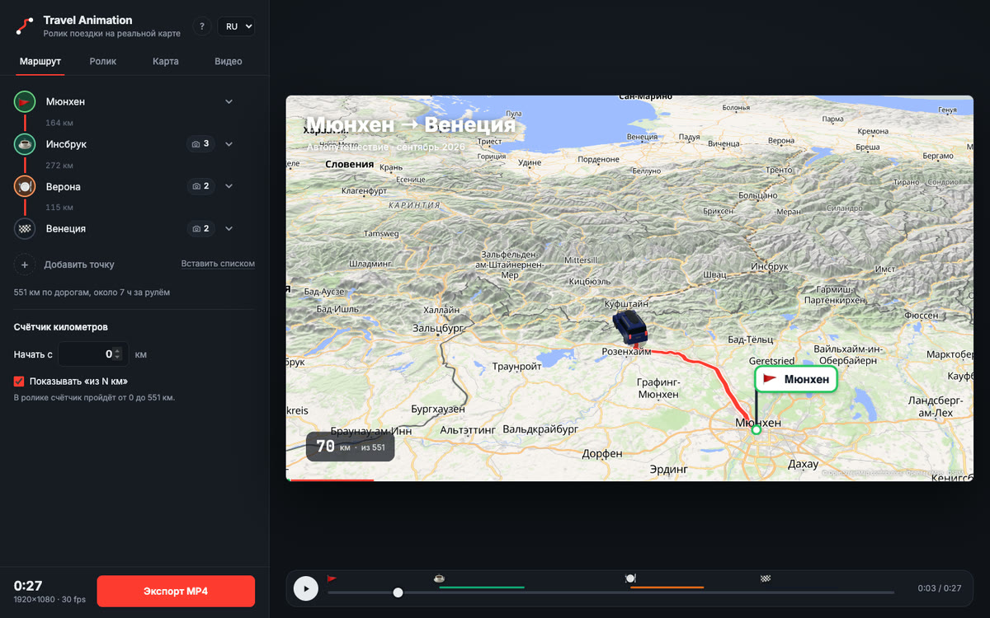The height and width of the screenshot is (618, 990).
Task: Switch to the Ролик tab
Action: [x=103, y=62]
